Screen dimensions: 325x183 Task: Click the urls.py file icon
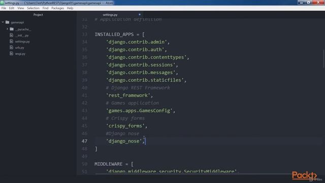(11, 47)
